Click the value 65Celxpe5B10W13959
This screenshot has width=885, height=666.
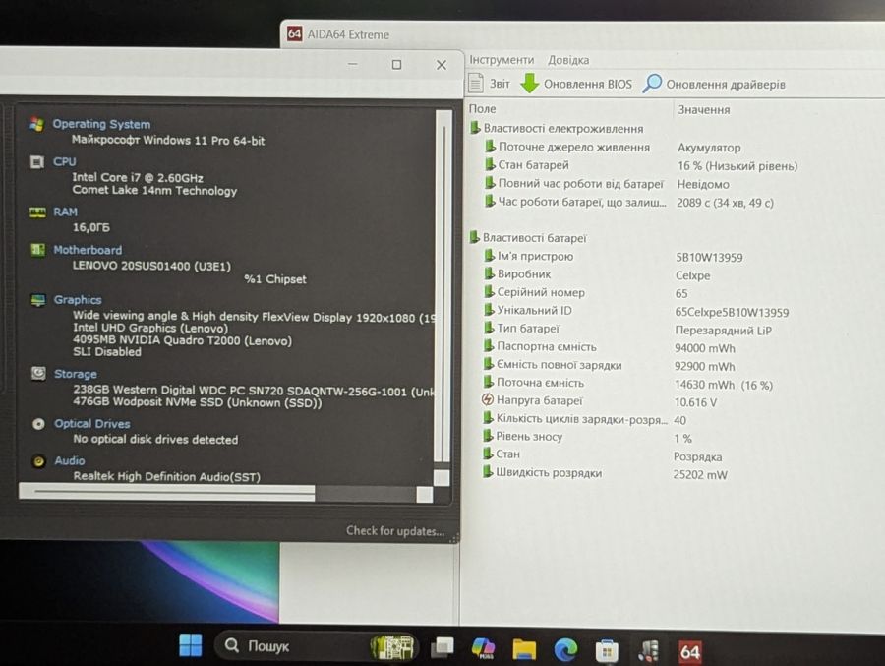click(x=732, y=313)
